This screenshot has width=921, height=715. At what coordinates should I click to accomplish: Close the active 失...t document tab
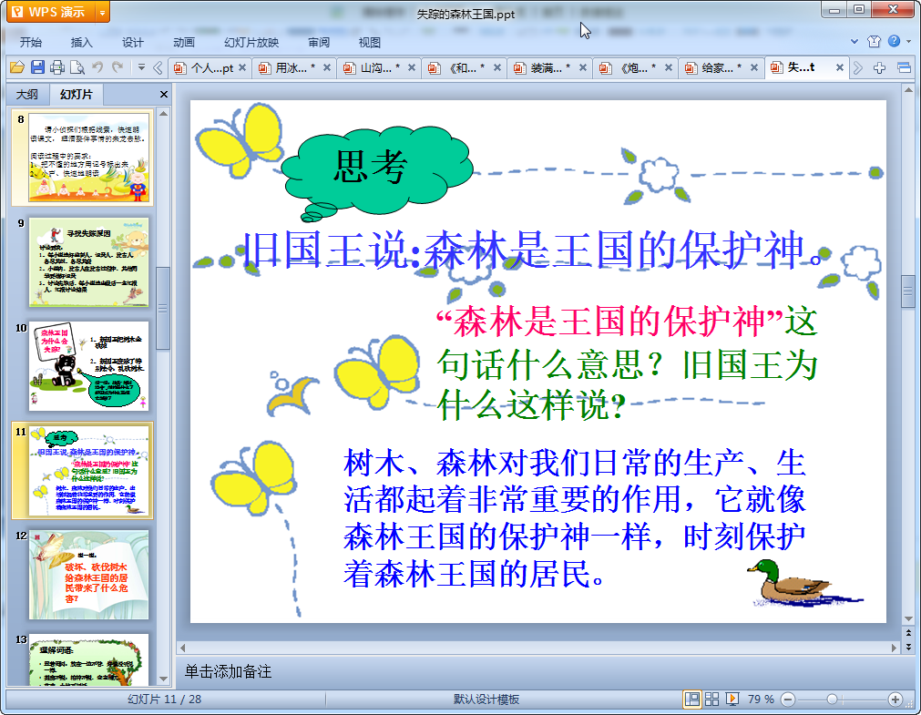pos(840,68)
